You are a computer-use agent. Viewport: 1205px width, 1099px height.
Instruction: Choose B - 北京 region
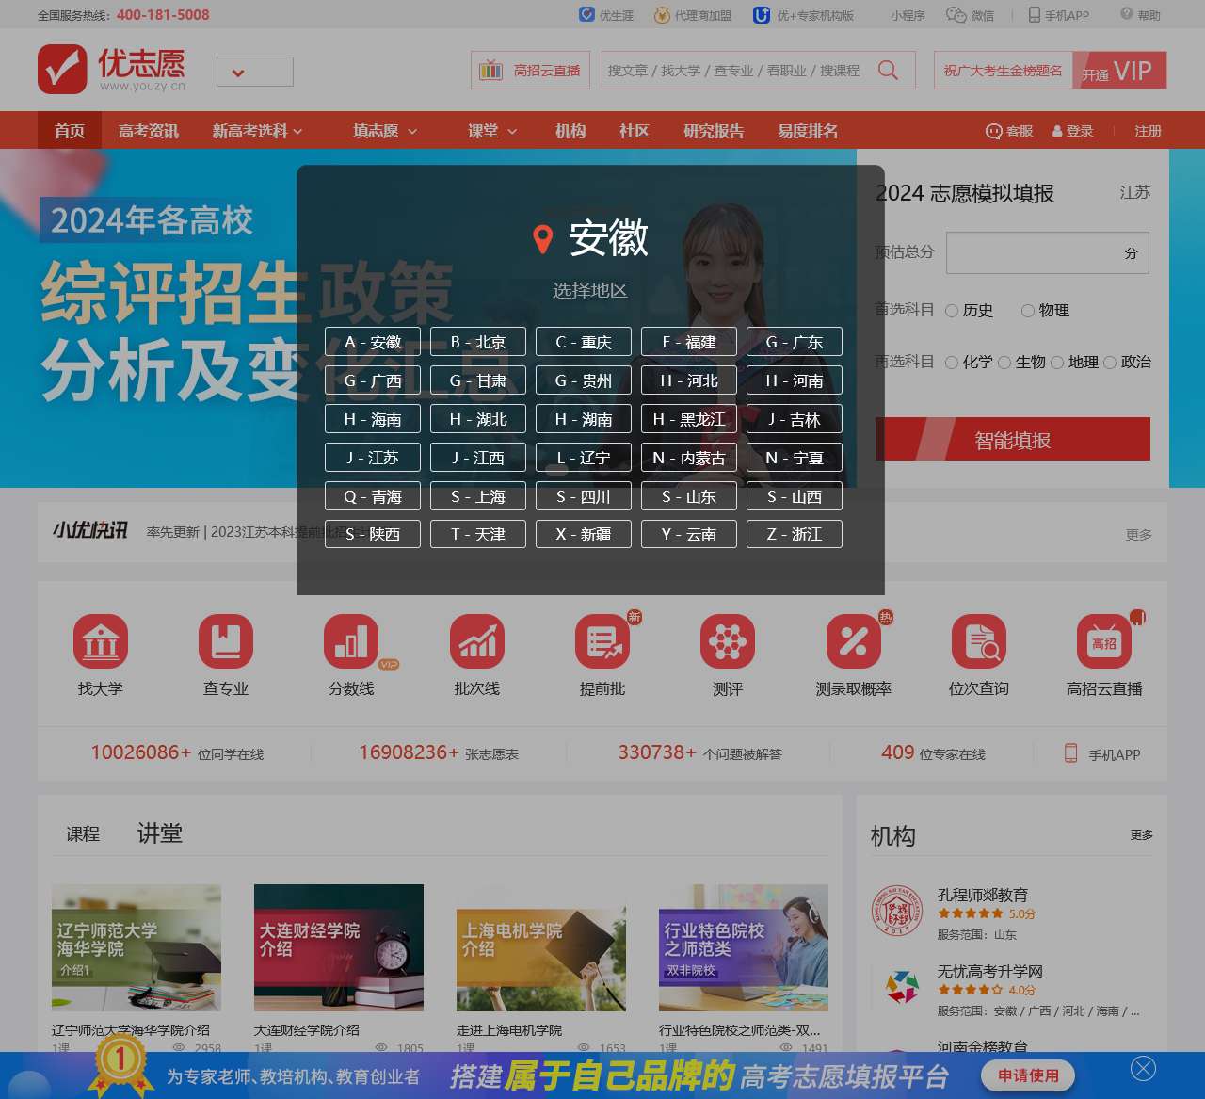(478, 342)
